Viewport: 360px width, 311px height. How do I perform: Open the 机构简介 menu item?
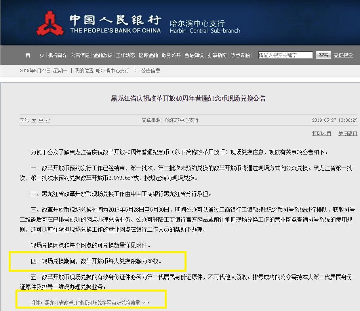(x=58, y=55)
